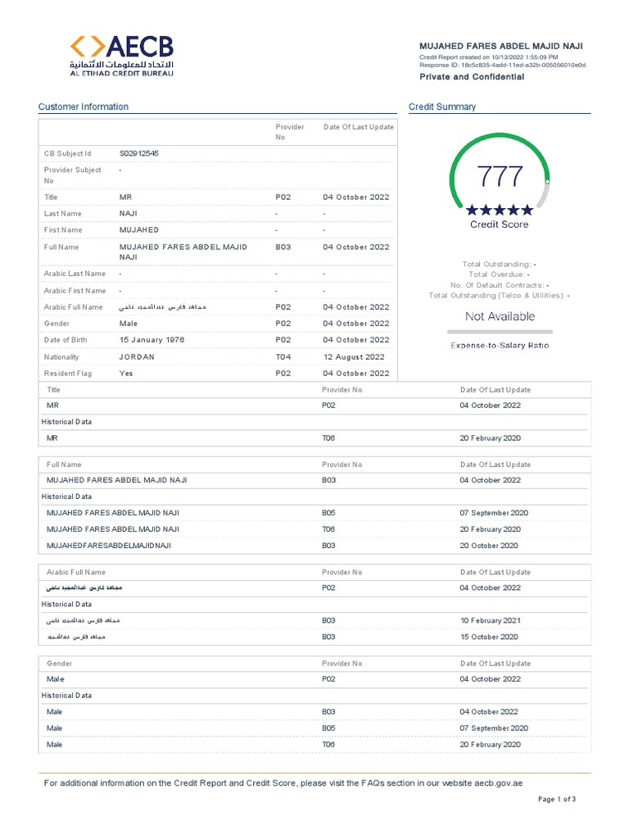Select the Resident Flag value Yes
This screenshot has width=629, height=839.
[125, 374]
